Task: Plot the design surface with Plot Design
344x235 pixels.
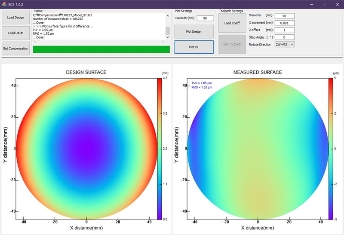Action: click(x=193, y=32)
